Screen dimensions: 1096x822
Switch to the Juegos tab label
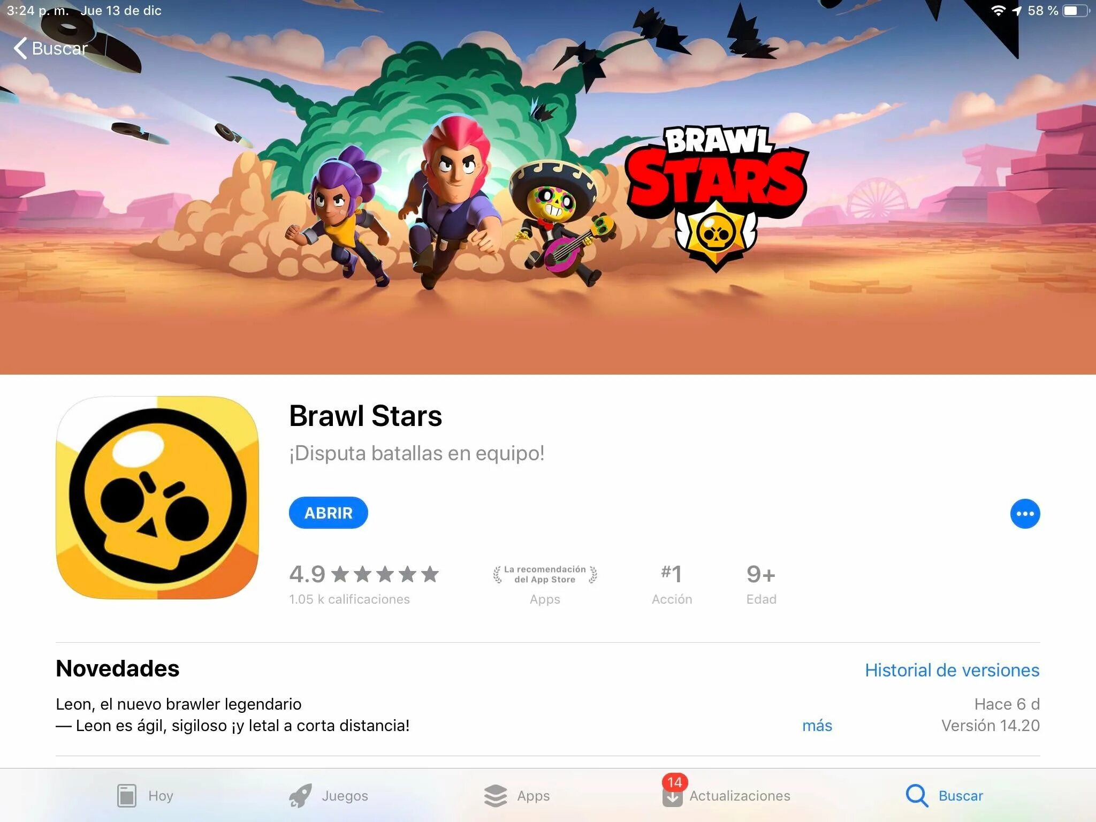coord(345,796)
